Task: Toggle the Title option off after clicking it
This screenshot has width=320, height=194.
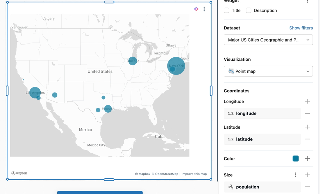Action: (227, 10)
